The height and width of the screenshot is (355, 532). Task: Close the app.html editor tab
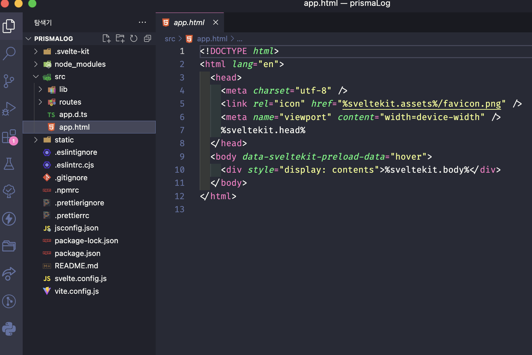[215, 22]
